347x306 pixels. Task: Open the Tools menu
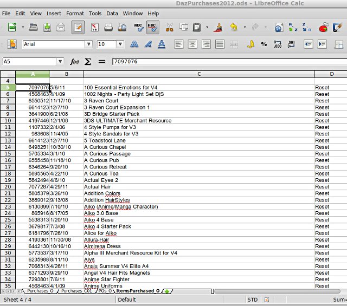[95, 14]
